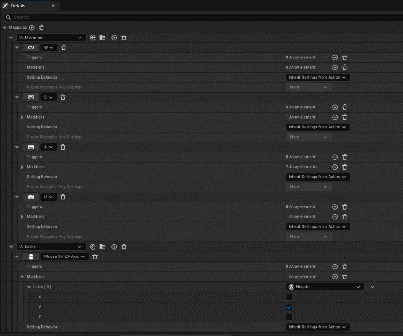Use selected asset arrow icon for IA_Movement
The image size is (403, 336).
(x=93, y=38)
